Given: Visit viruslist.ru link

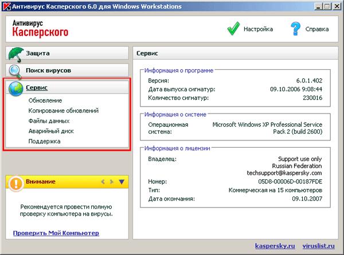Looking at the screenshot, I should pos(319,246).
